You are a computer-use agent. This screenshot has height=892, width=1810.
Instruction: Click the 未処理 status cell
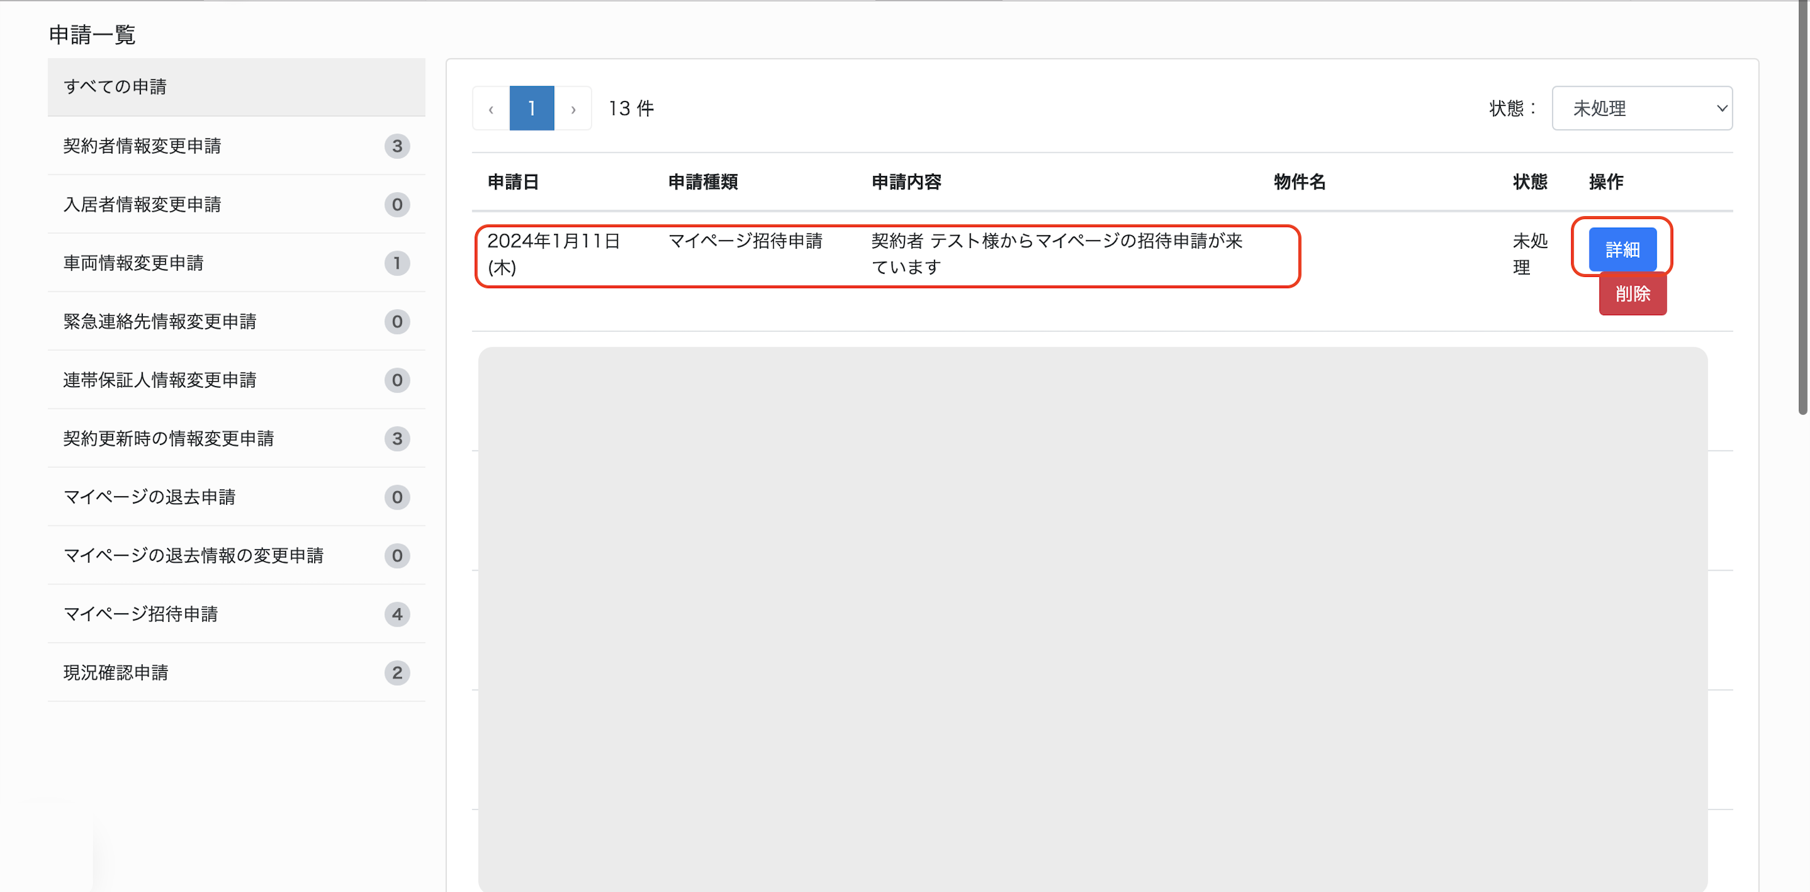click(1530, 254)
